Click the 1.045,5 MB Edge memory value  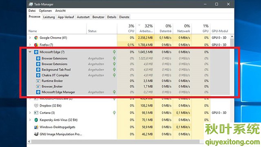pos(145,52)
